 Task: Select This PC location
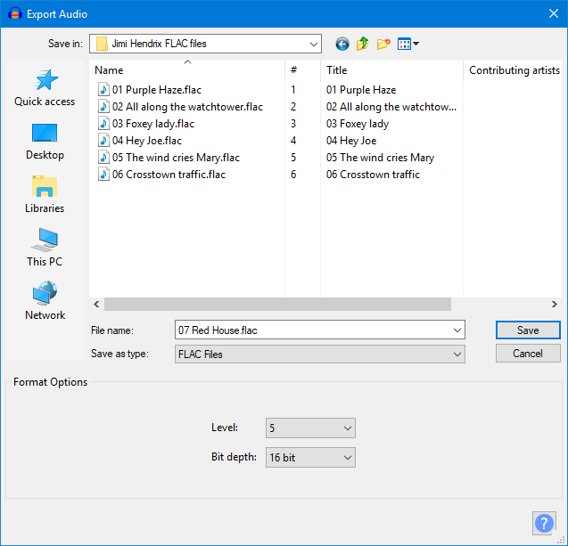click(45, 248)
